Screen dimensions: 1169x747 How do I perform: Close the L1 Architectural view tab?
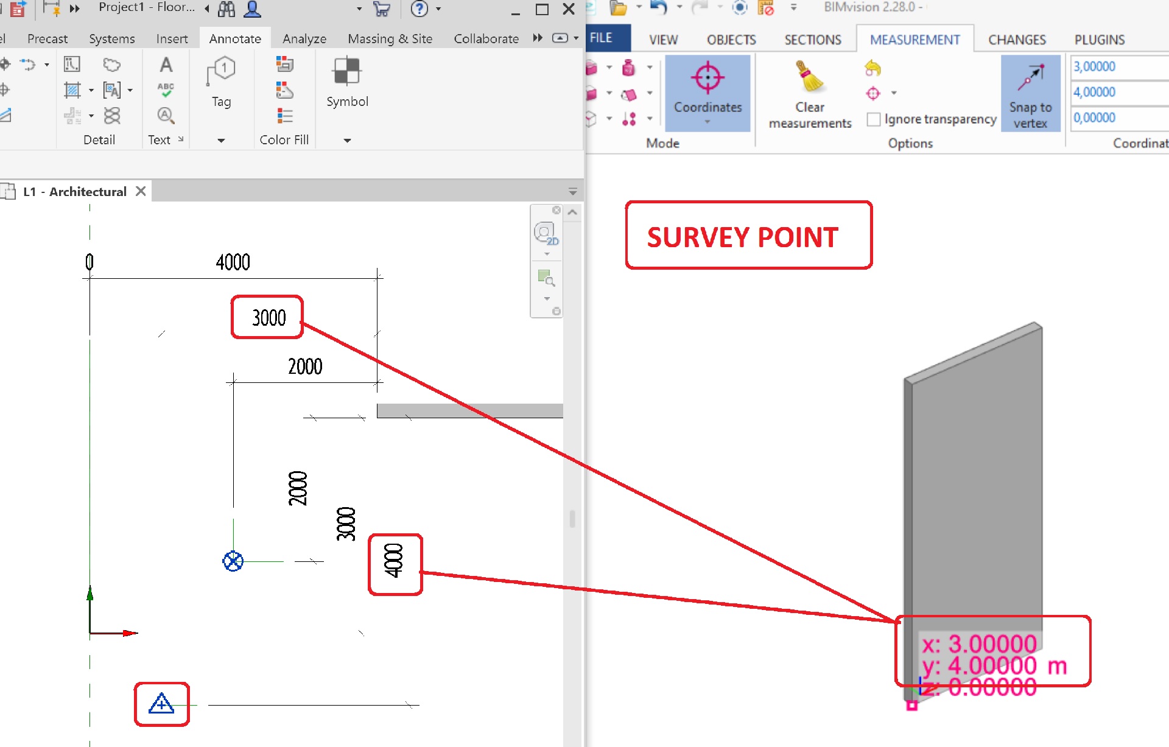click(141, 191)
